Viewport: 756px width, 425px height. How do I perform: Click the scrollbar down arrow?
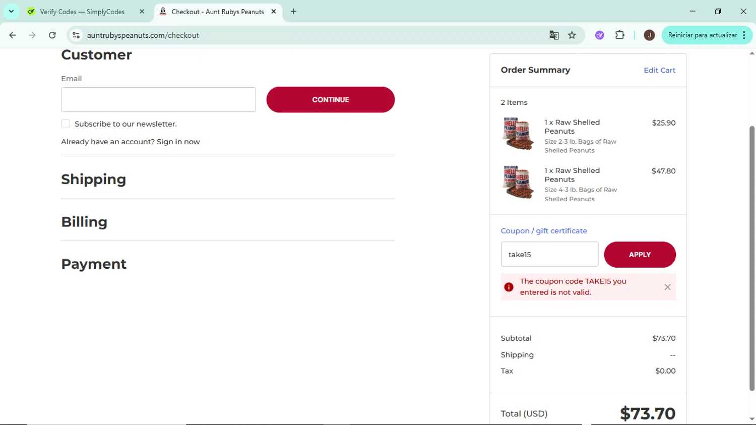(x=752, y=418)
